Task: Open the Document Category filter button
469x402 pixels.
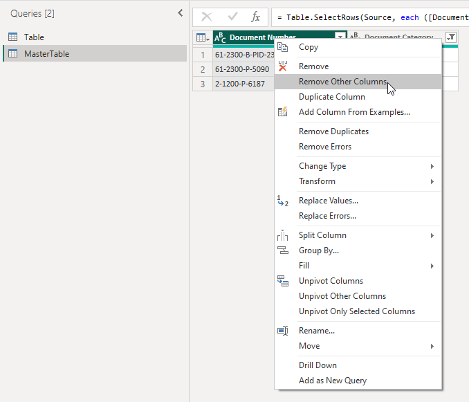Action: click(x=451, y=37)
